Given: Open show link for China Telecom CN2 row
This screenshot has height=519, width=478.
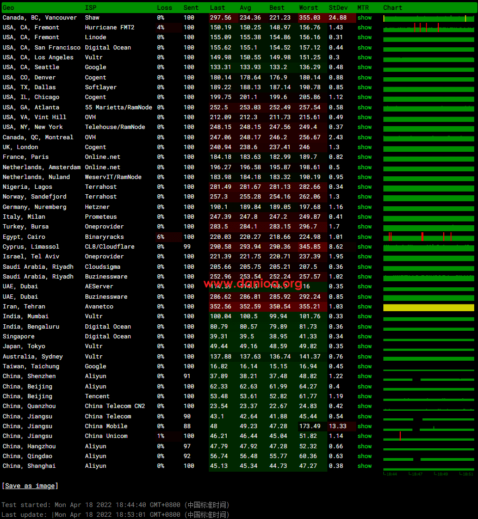Looking at the screenshot, I should (364, 406).
